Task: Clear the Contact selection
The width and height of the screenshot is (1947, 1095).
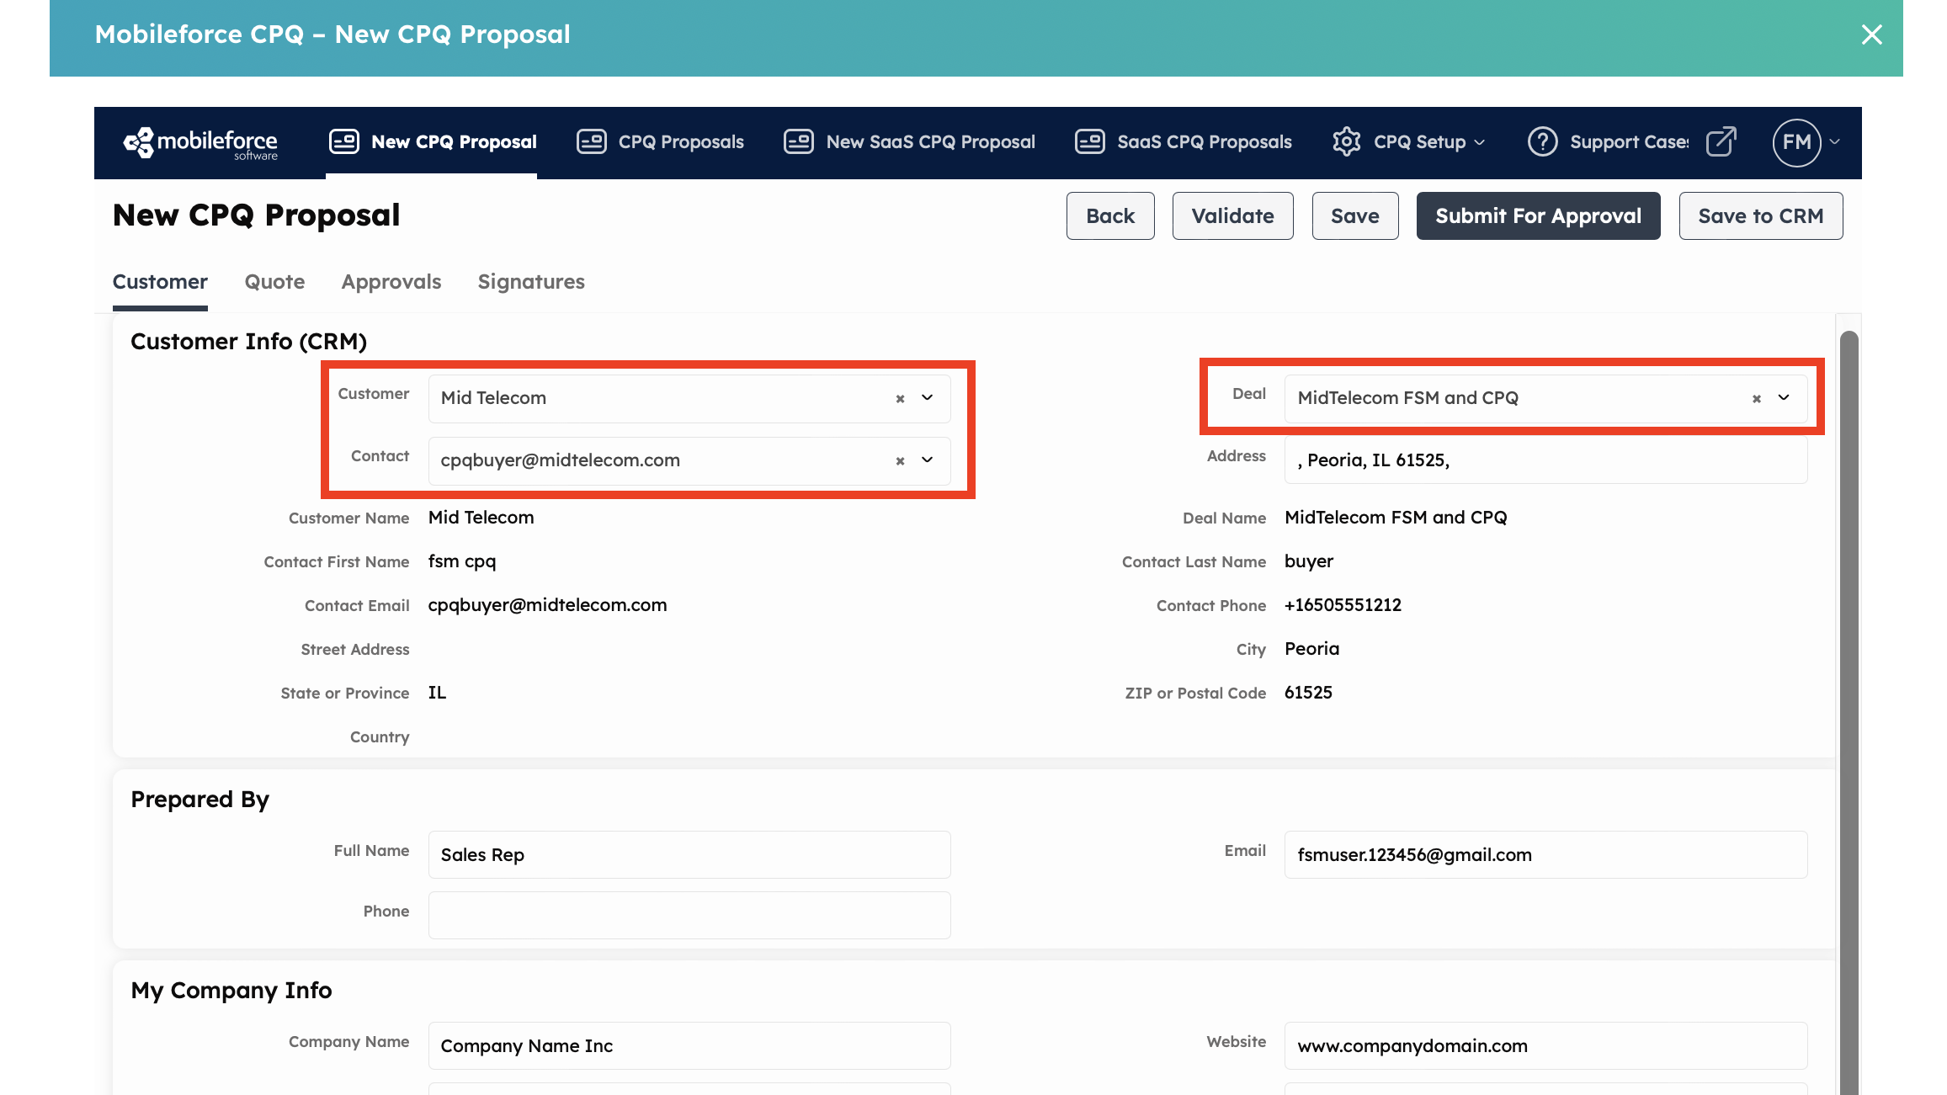Action: click(900, 460)
